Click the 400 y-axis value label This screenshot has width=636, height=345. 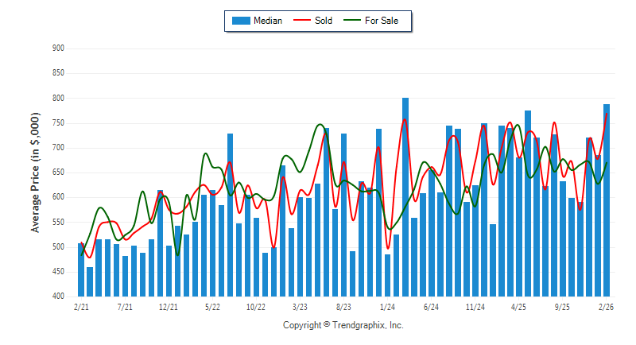coord(57,297)
